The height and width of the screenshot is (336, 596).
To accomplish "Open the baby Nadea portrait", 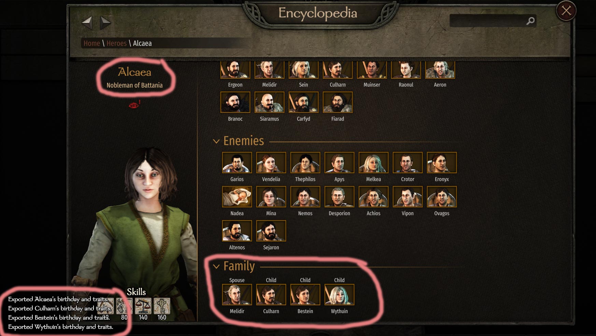I will (x=237, y=197).
